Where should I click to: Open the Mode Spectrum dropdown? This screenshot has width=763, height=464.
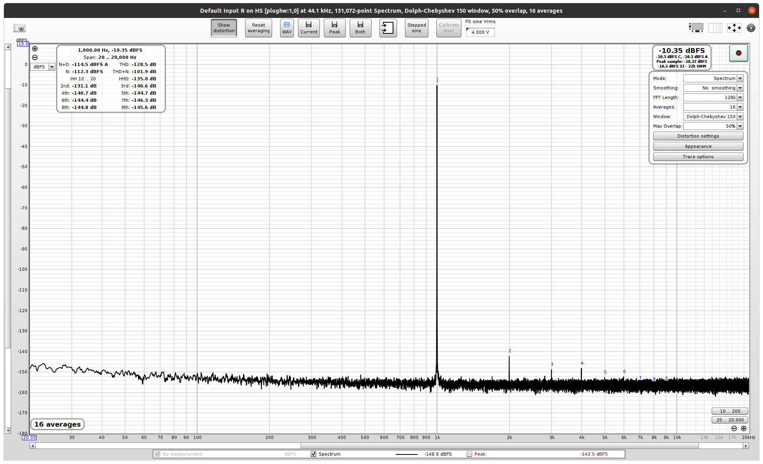tap(713, 78)
